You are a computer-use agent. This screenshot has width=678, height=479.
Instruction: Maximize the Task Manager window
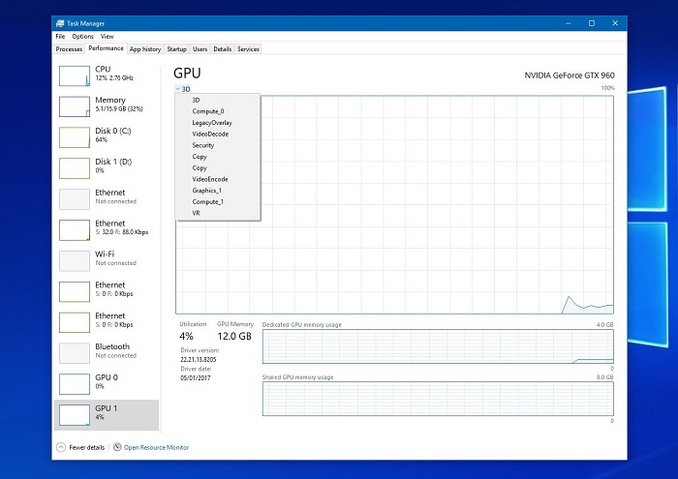point(592,23)
